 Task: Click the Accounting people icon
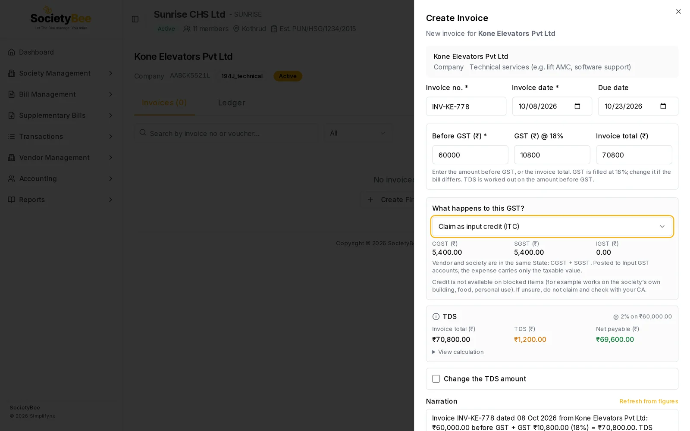pos(12,179)
